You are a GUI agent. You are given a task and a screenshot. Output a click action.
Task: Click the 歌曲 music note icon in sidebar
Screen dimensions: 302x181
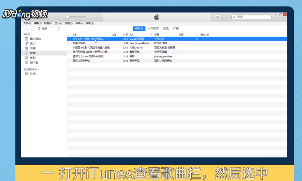(27, 53)
